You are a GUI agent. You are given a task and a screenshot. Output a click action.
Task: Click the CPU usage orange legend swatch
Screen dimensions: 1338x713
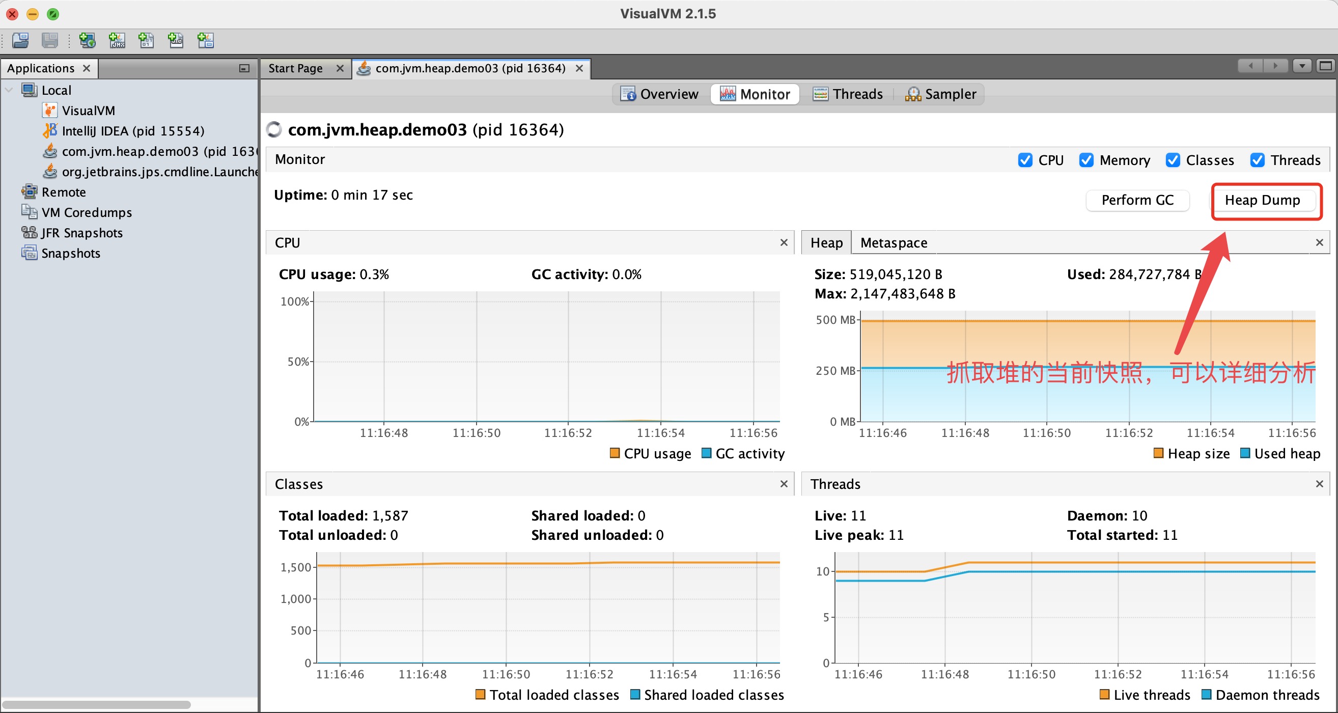pos(615,453)
